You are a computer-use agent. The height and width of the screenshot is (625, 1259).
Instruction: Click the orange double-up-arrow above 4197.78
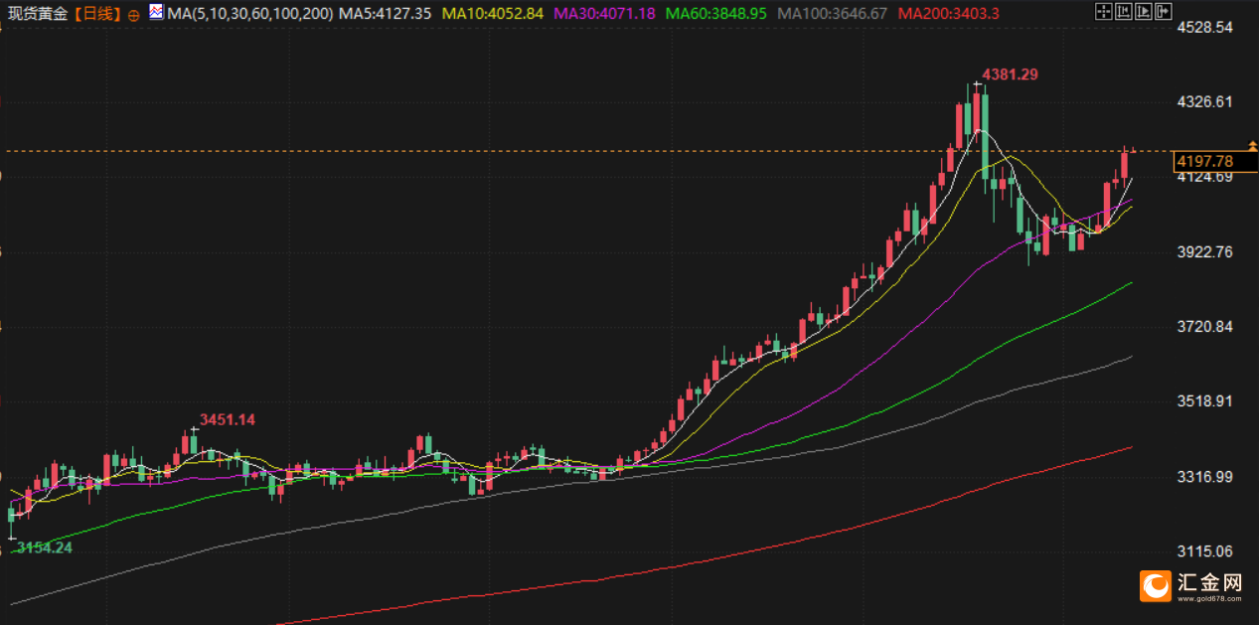[x=1253, y=146]
